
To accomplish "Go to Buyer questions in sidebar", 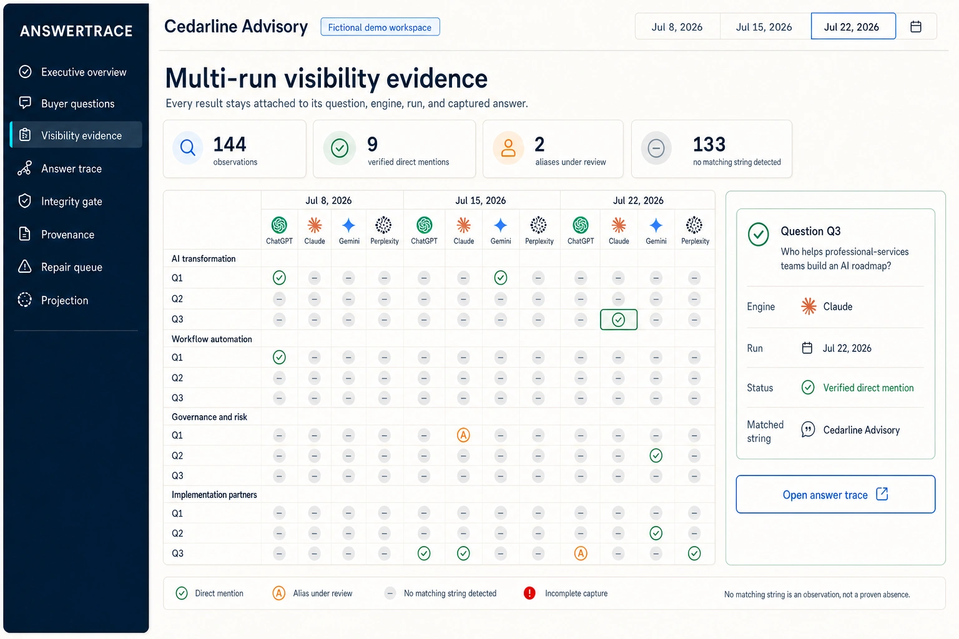I will tap(76, 104).
